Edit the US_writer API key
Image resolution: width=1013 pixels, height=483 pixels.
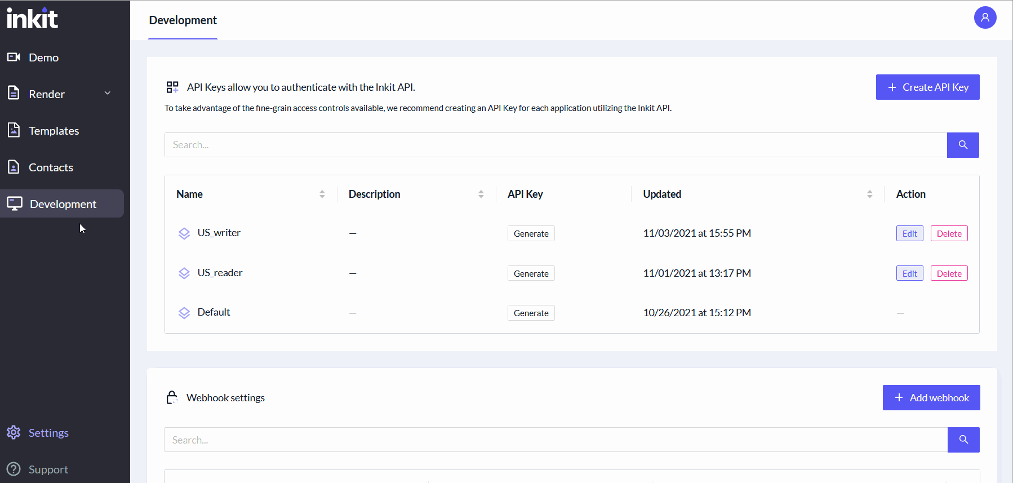(909, 233)
